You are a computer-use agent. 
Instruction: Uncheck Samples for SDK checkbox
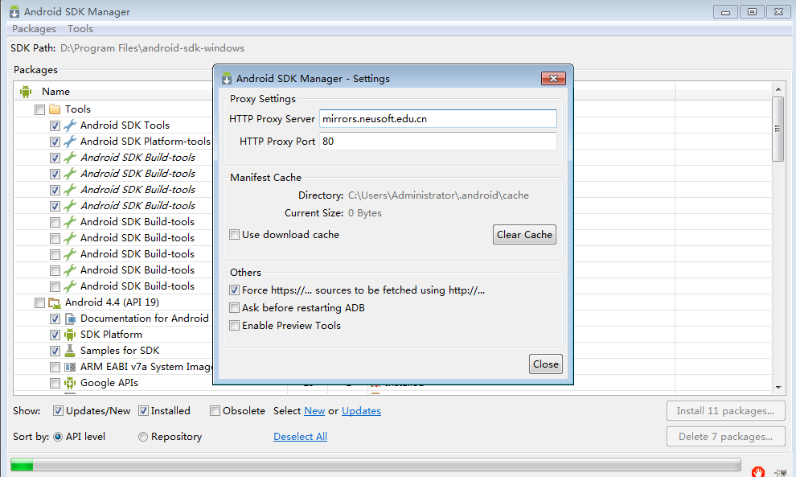[55, 351]
